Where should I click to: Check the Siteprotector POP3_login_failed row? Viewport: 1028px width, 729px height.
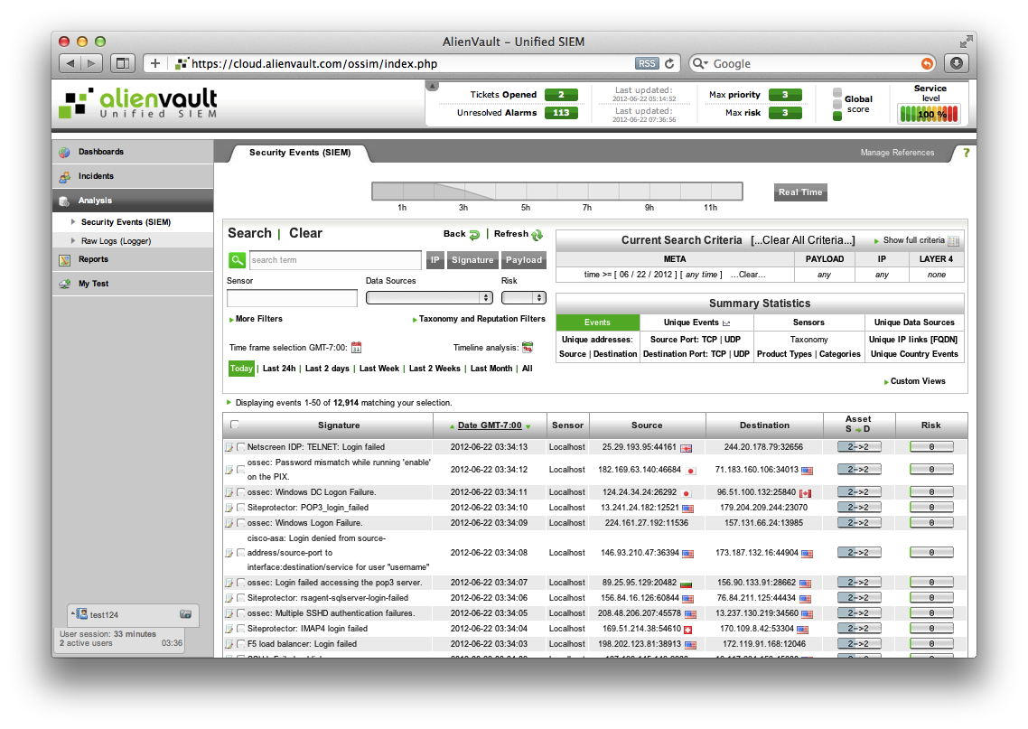[x=240, y=508]
